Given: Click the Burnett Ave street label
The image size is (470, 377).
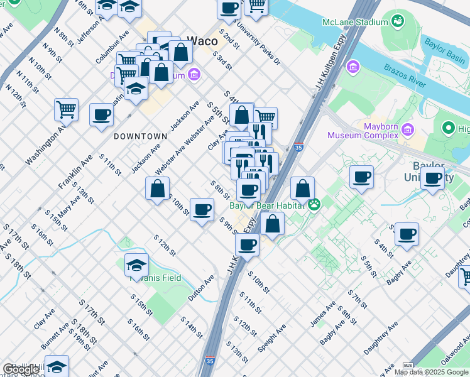Looking at the screenshot, I should [55, 336].
